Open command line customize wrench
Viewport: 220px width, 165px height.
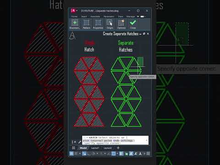coord(80,142)
